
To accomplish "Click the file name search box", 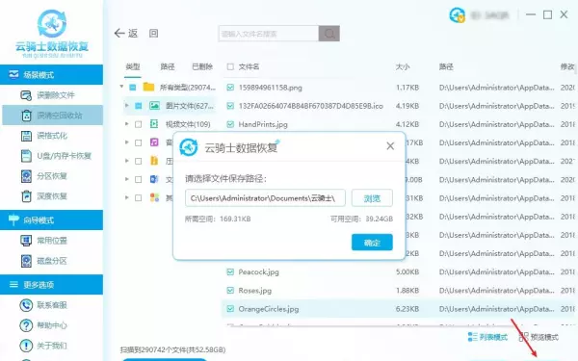I will [x=269, y=34].
